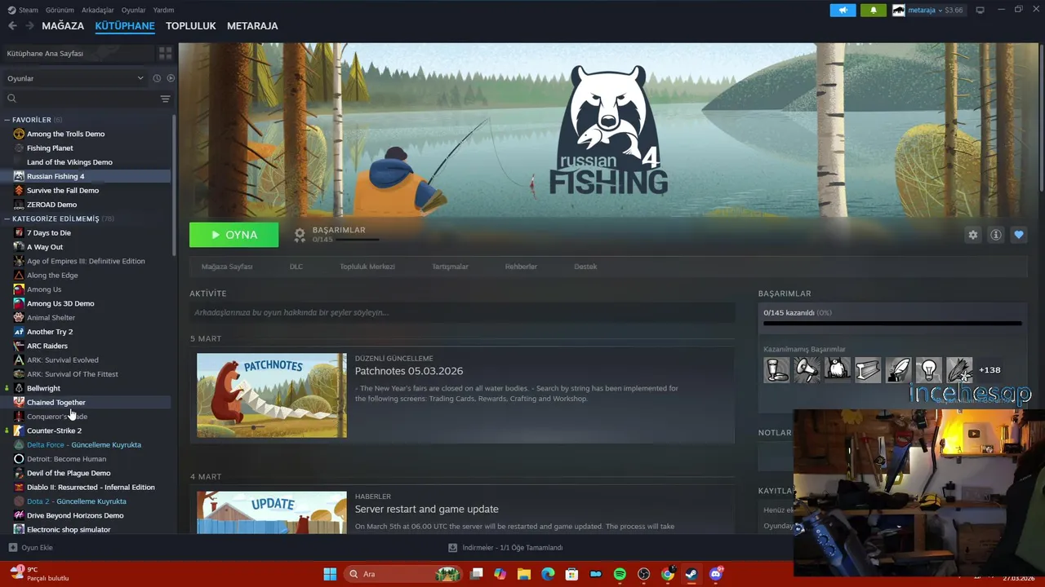Click the ready-to-play filter icon
Image resolution: width=1045 pixels, height=587 pixels.
[171, 78]
